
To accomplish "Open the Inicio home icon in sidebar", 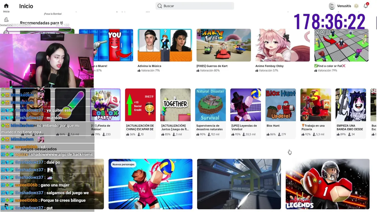I will (x=6, y=6).
